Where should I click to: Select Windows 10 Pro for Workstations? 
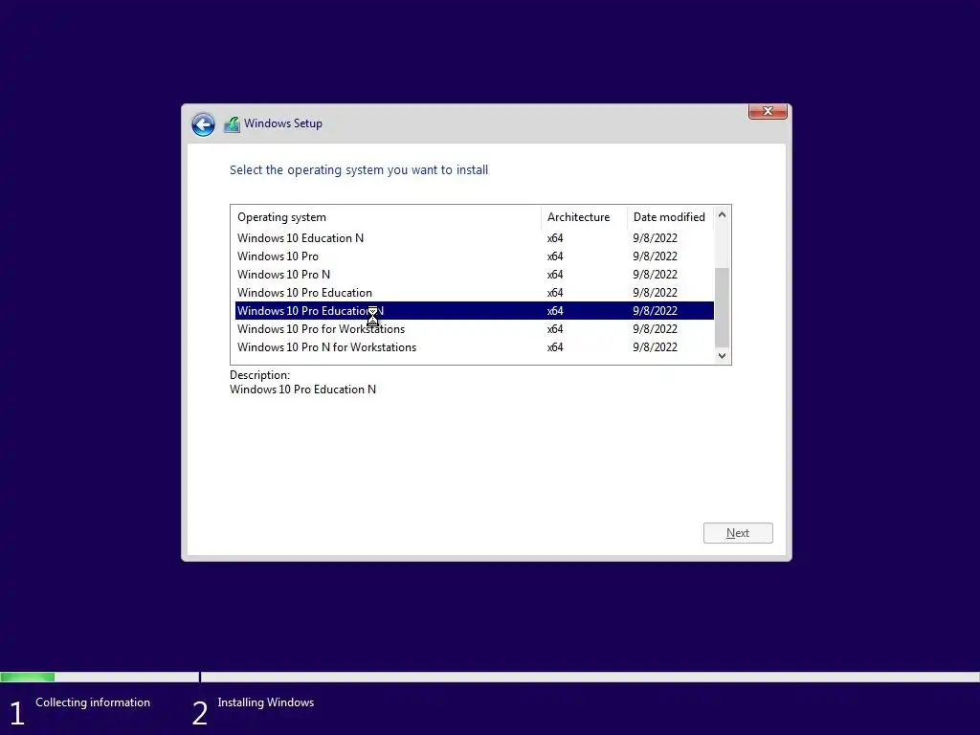[x=475, y=329]
